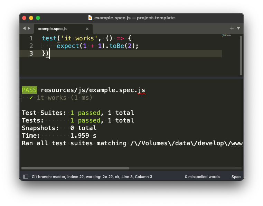The image size is (263, 206).
Task: Click the 'Snapshots: 0 total' line
Action: 59,128
